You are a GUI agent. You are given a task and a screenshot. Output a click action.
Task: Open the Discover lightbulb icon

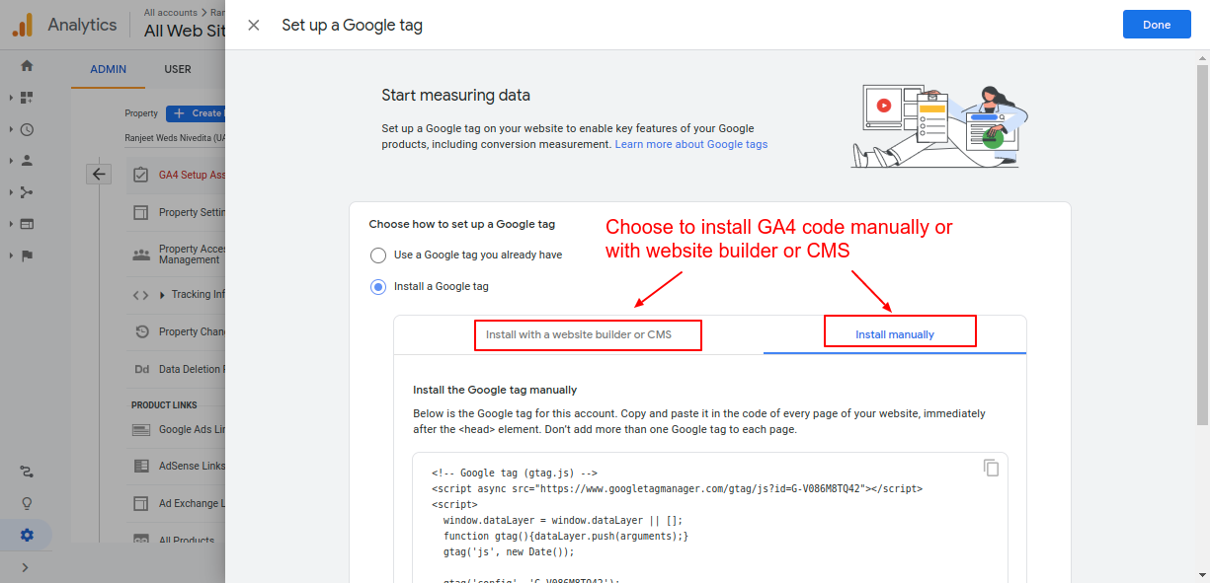27,503
